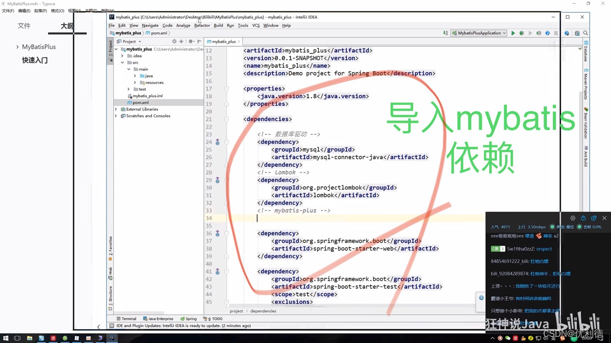Screen dimensions: 611x343
Task: Open the Build menu
Action: tap(218, 25)
